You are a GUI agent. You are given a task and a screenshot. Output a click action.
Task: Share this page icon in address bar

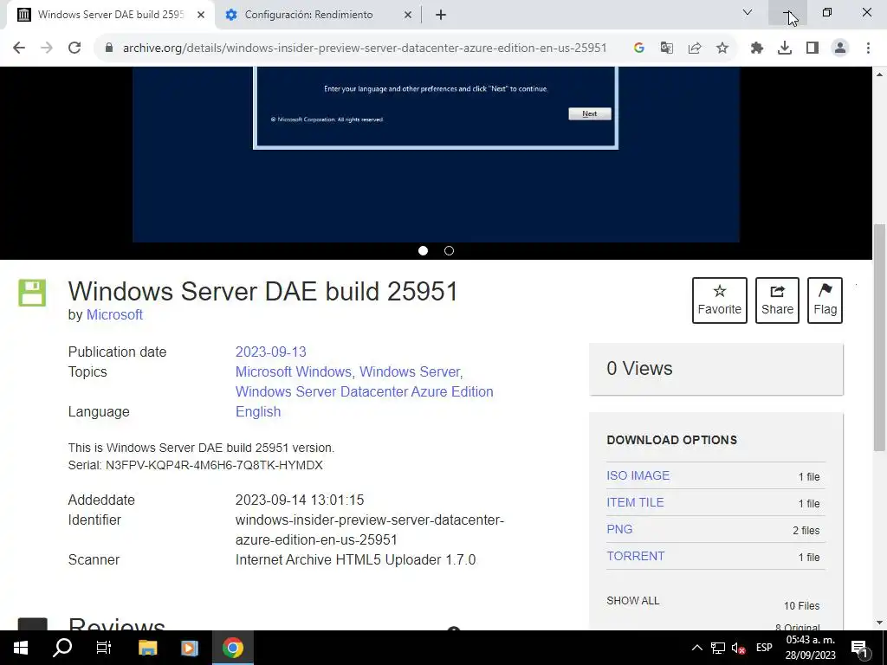click(x=695, y=48)
